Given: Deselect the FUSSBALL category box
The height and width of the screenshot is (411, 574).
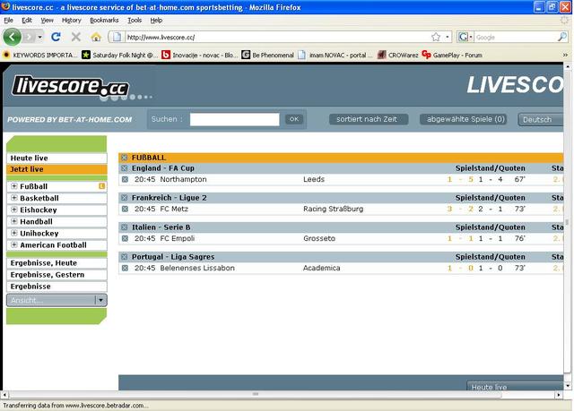Looking at the screenshot, I should [125, 158].
